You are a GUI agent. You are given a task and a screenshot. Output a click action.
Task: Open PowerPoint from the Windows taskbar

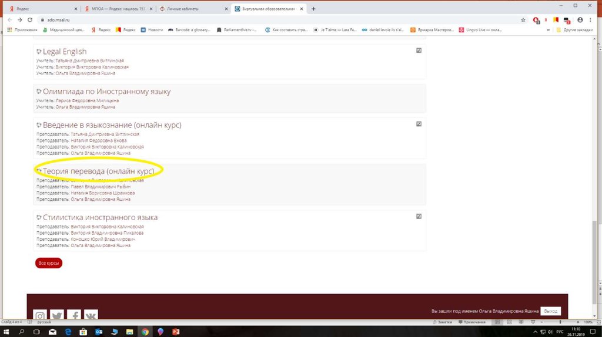coord(175,332)
